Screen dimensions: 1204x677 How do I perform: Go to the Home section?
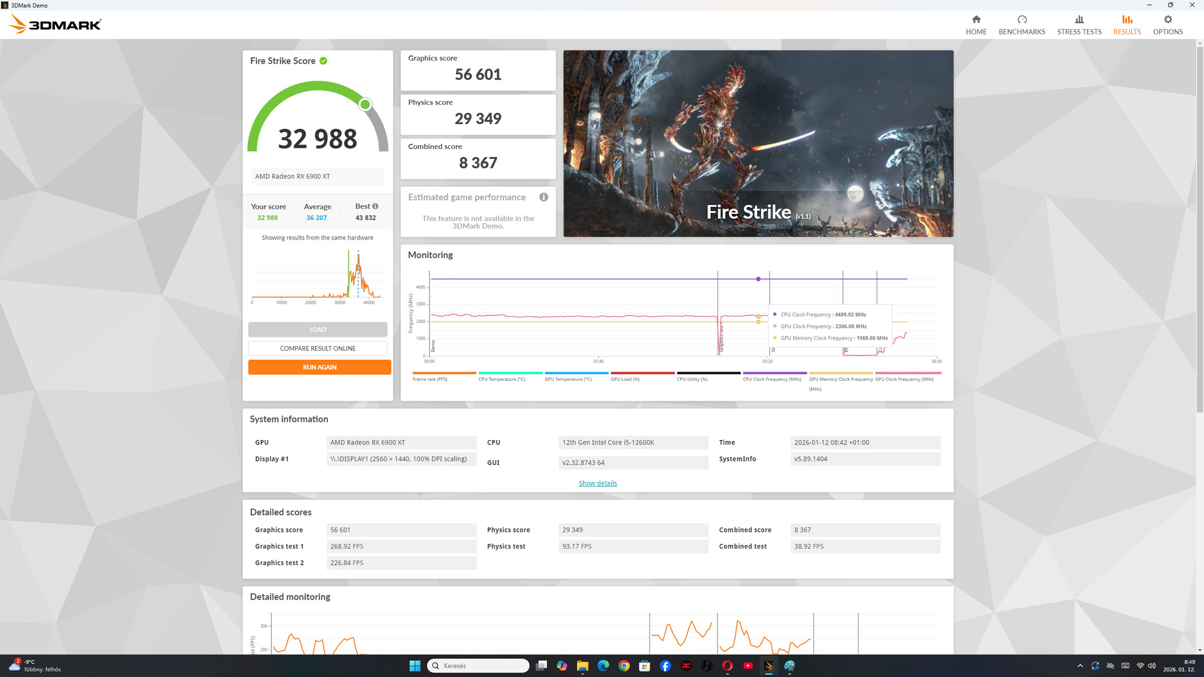[x=976, y=25]
